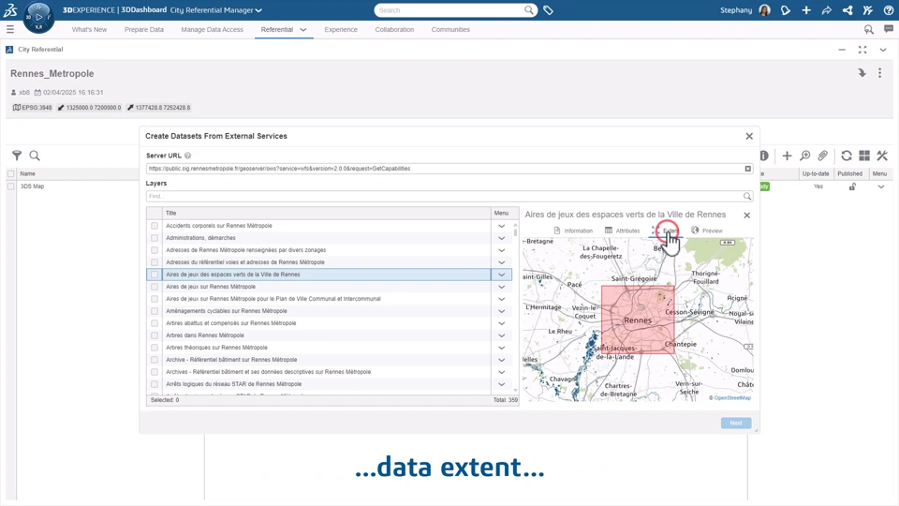The image size is (899, 506).
Task: Open the Prepare Data tab
Action: (x=144, y=29)
